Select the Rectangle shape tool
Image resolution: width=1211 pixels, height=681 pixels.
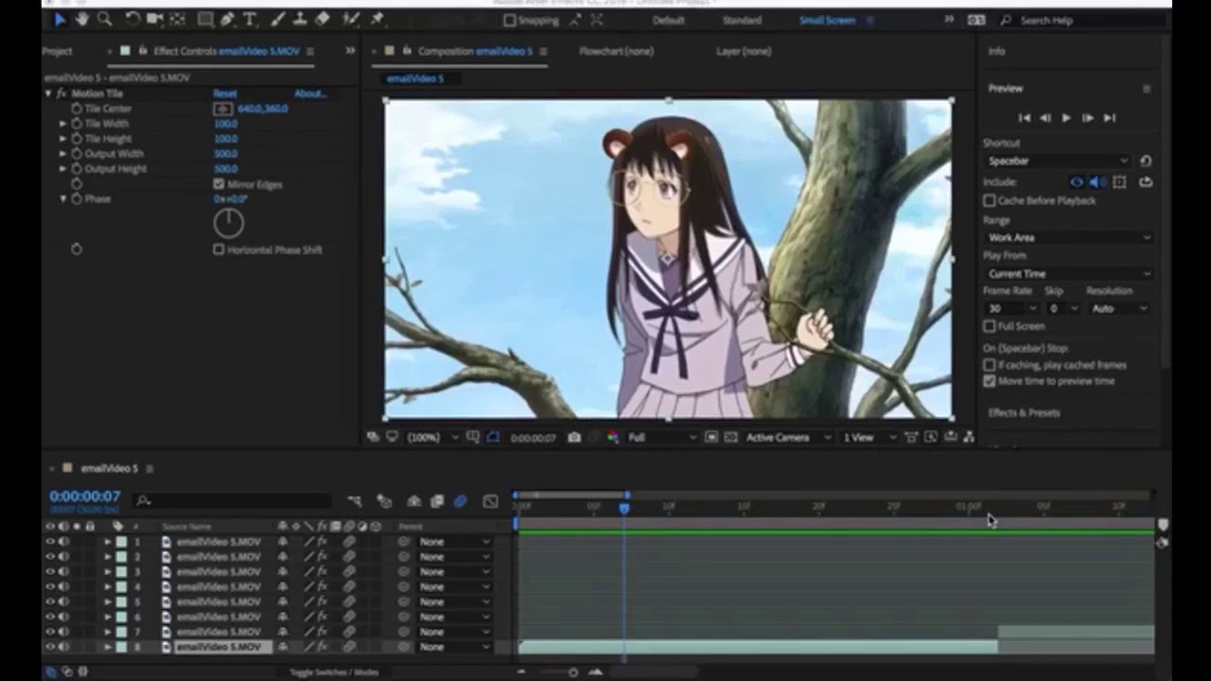[x=205, y=19]
